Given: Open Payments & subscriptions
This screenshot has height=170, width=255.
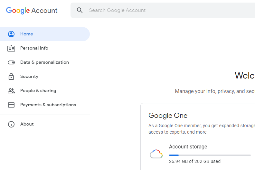Looking at the screenshot, I should click(45, 105).
